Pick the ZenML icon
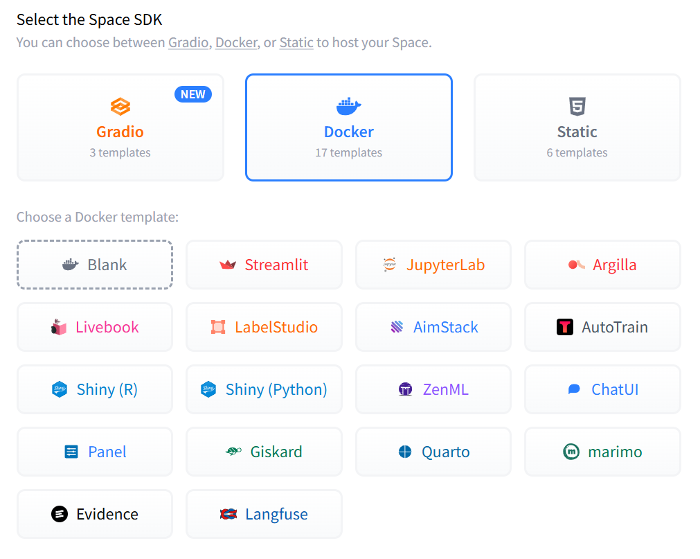Viewport: 700px width, 559px height. (406, 389)
